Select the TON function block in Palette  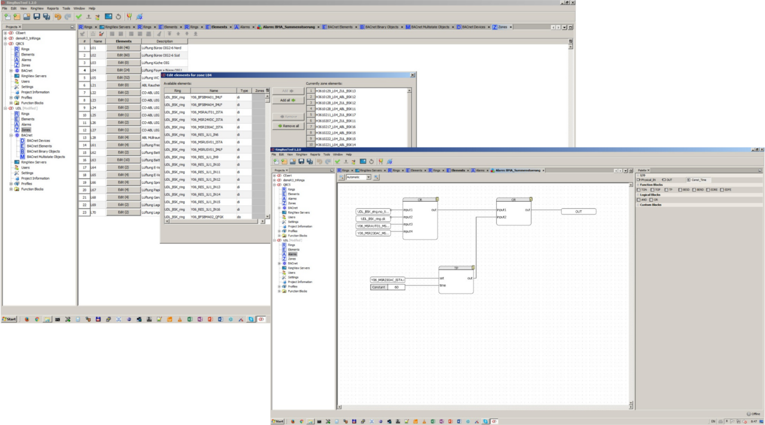tap(642, 190)
